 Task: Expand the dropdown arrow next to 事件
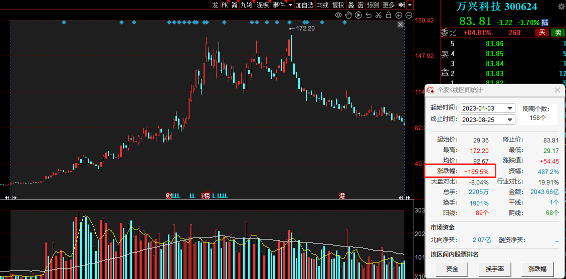tap(290, 5)
